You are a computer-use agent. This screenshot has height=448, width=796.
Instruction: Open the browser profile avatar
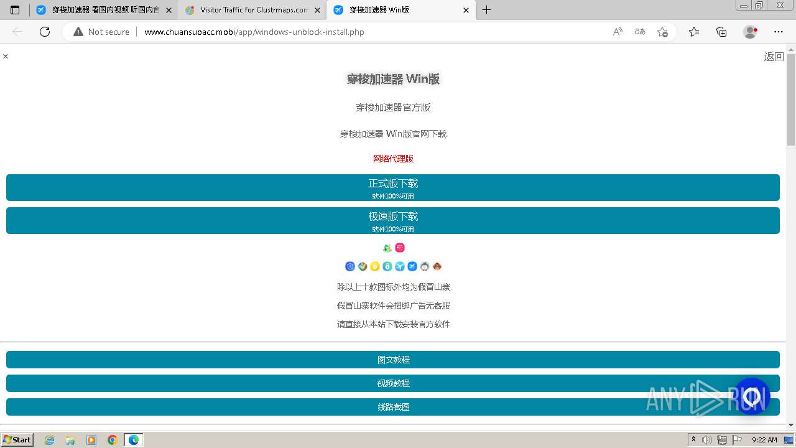coord(751,32)
